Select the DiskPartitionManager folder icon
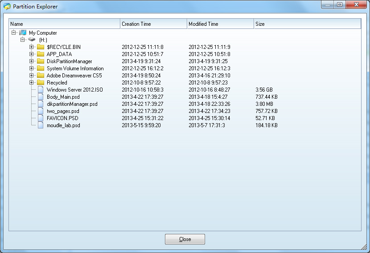The width and height of the screenshot is (370, 253). pyautogui.click(x=41, y=61)
